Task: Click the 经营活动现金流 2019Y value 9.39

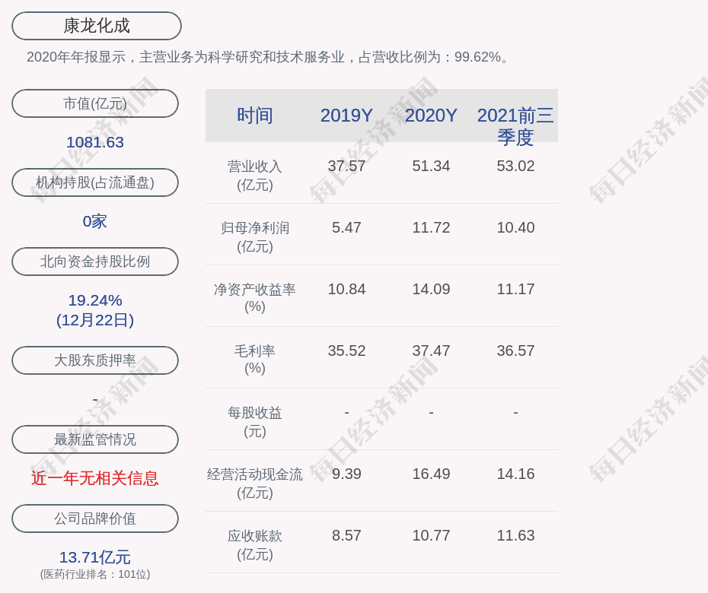Action: [346, 474]
